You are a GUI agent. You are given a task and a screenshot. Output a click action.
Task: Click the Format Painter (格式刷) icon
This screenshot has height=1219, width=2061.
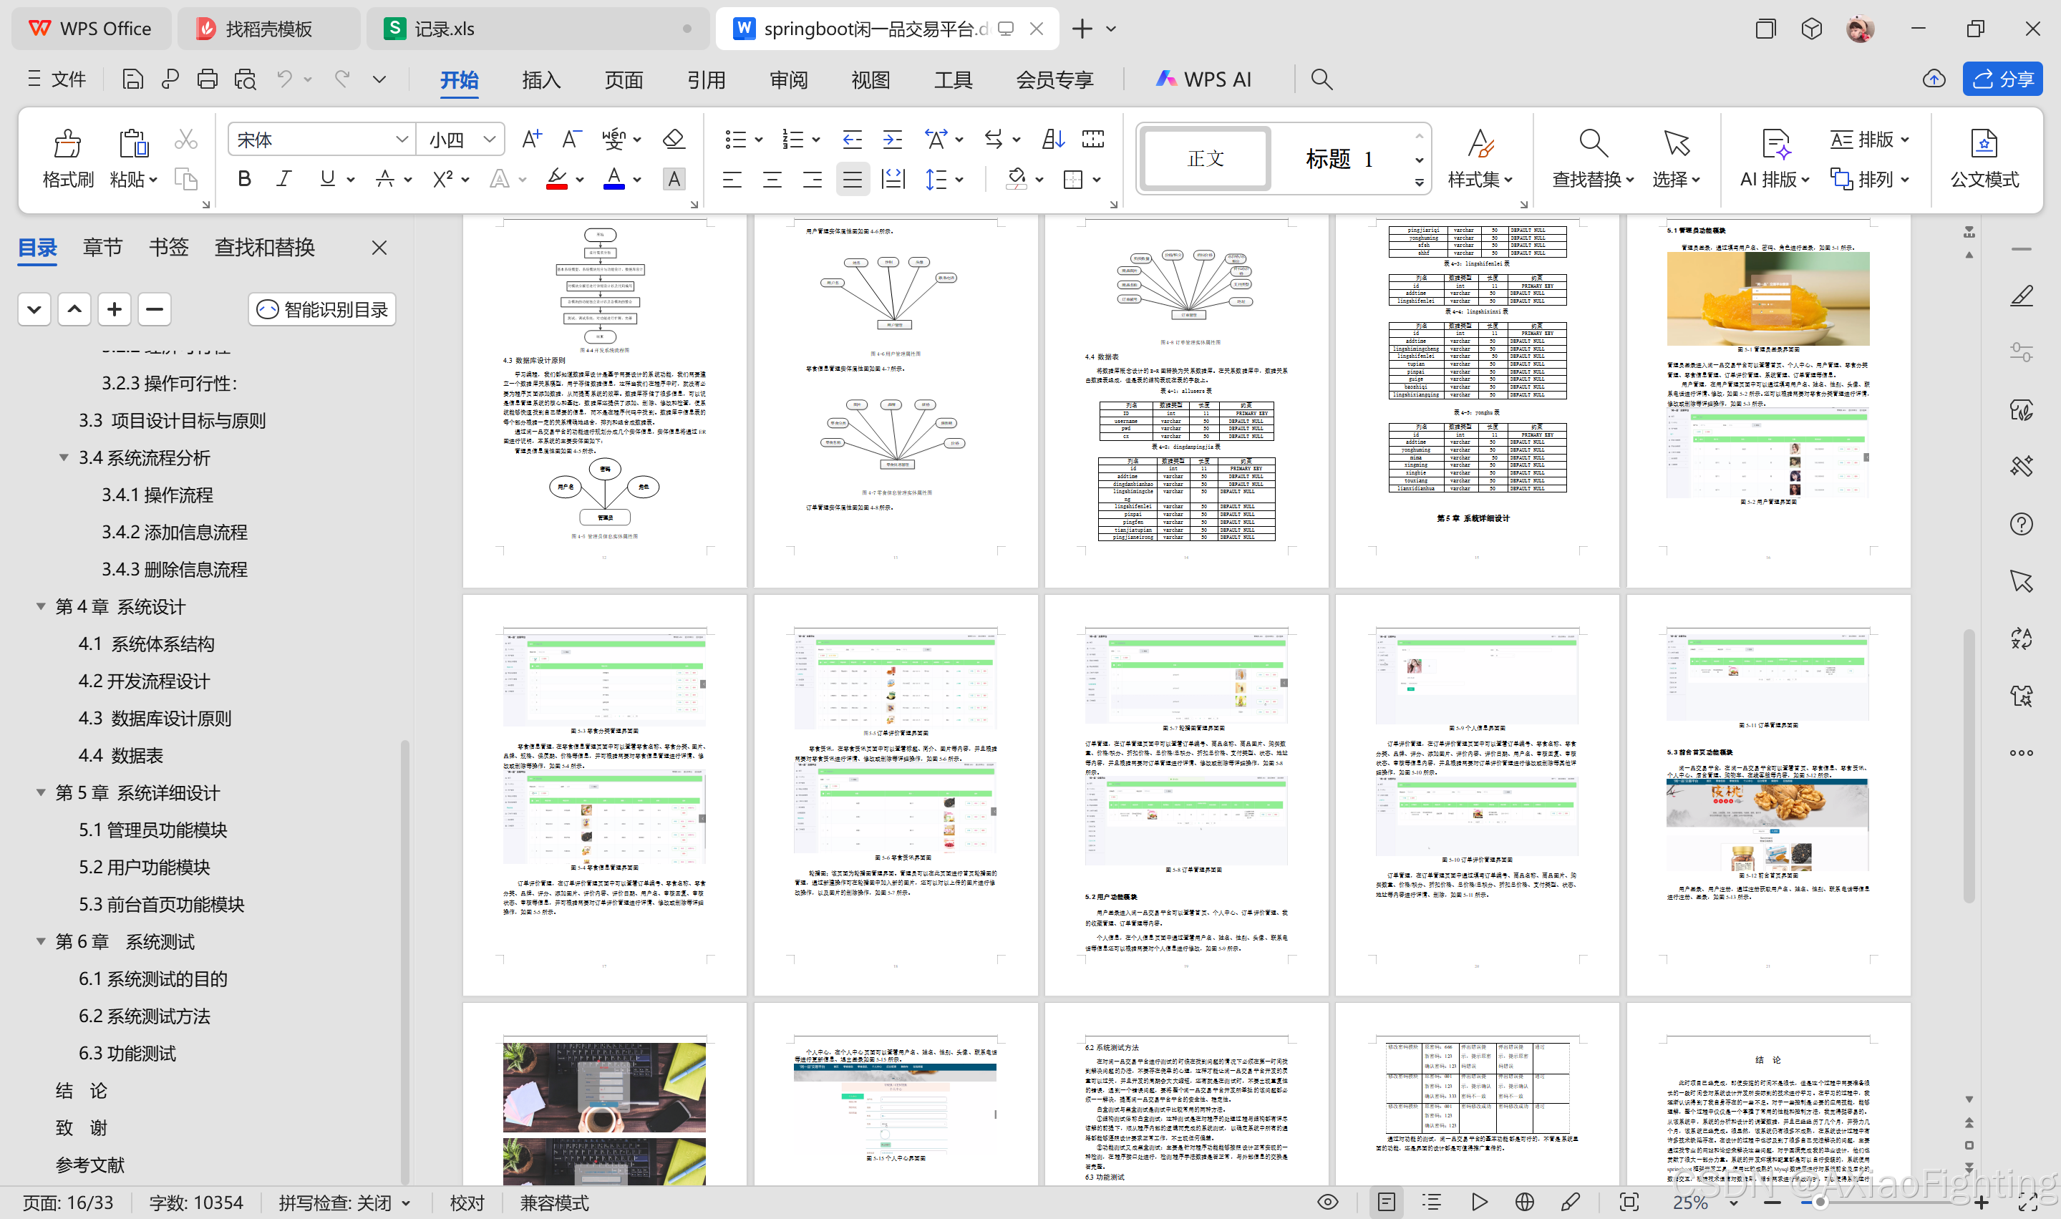pyautogui.click(x=67, y=145)
